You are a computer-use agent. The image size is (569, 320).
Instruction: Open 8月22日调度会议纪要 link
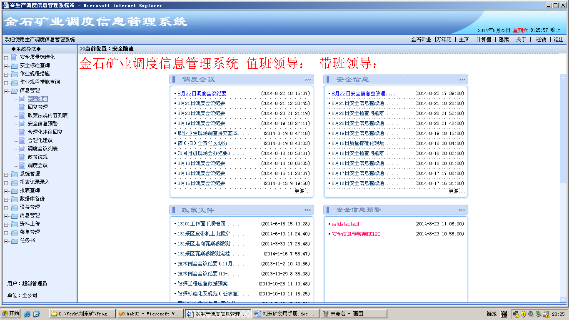pyautogui.click(x=202, y=94)
